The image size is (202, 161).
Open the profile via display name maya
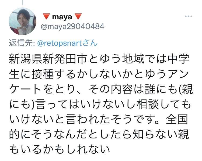62,17
